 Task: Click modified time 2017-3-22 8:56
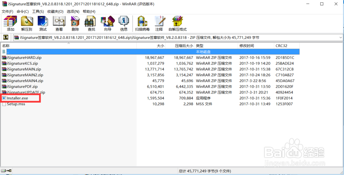coord(253,81)
